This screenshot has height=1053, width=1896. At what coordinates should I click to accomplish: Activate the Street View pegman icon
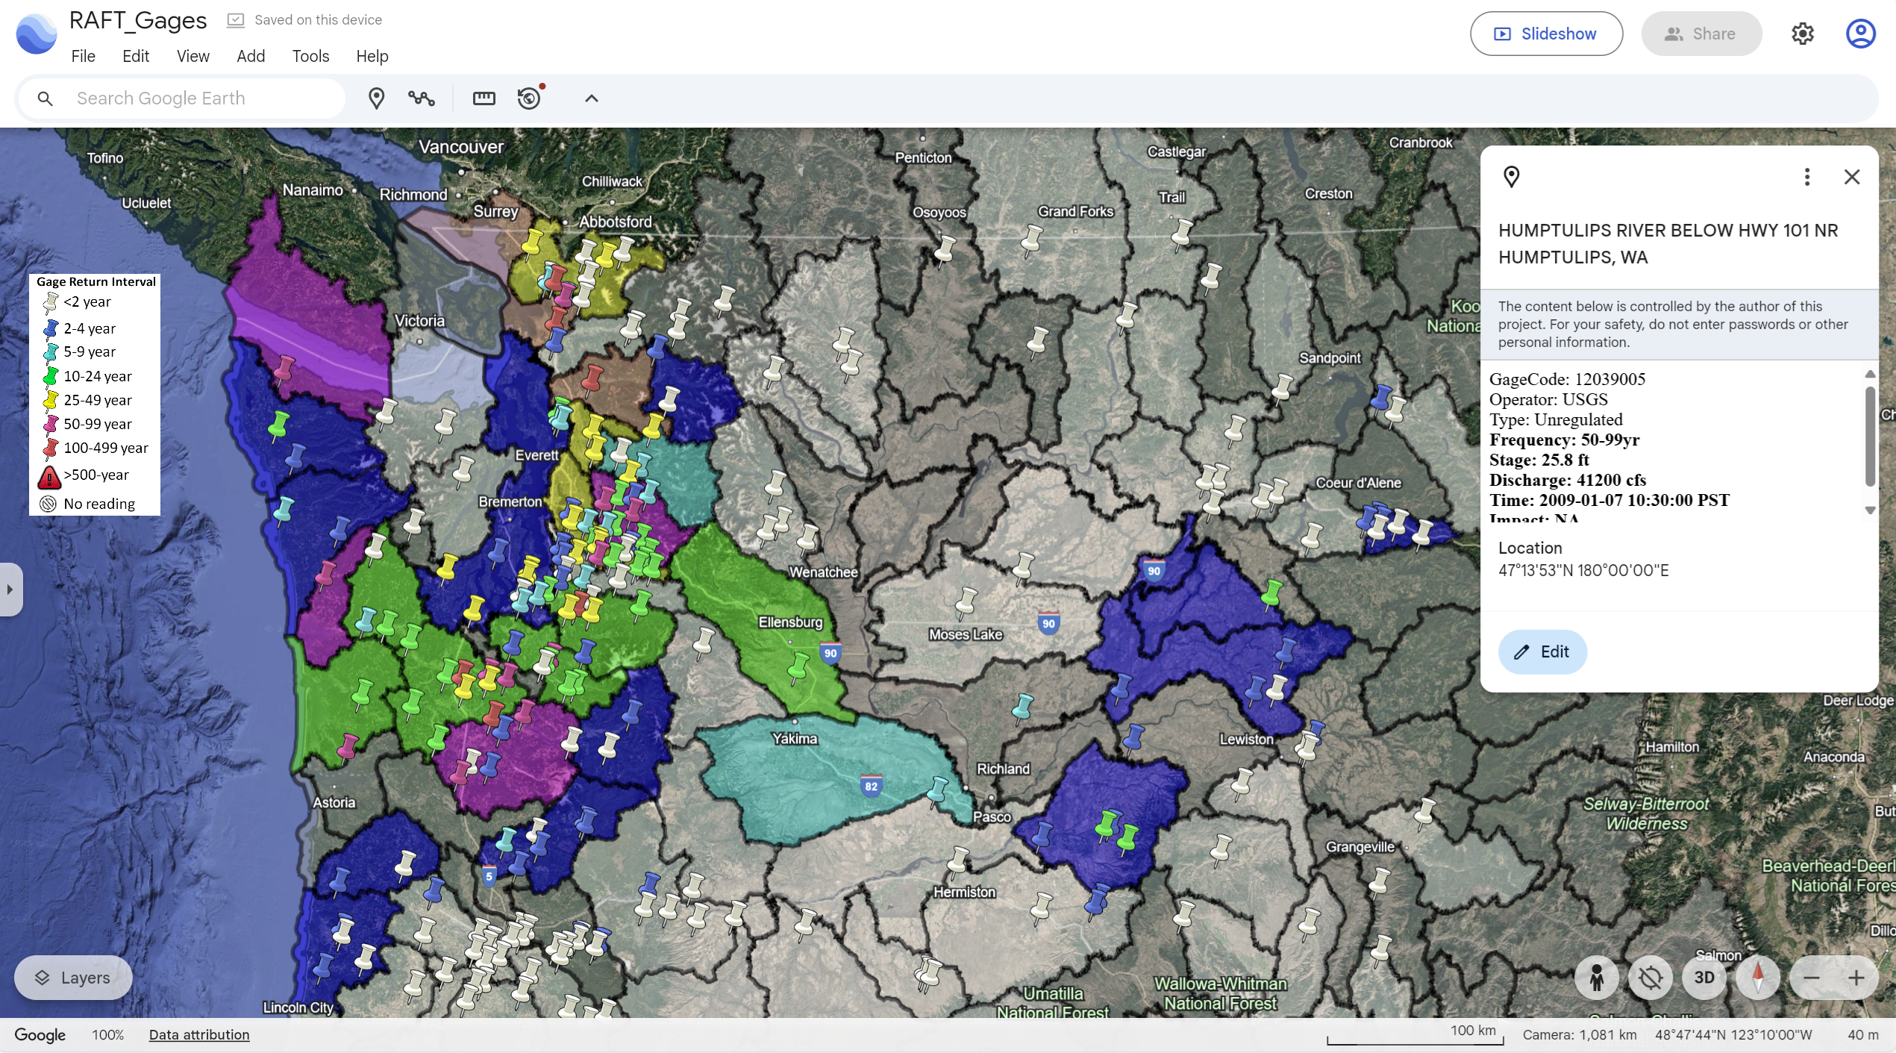tap(1596, 977)
